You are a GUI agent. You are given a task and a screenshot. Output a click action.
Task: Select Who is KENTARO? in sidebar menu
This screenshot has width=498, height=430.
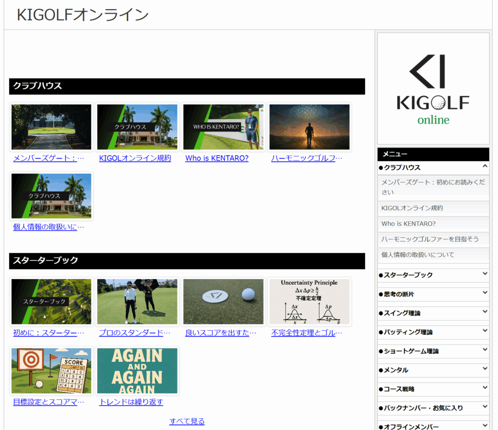[x=408, y=224]
